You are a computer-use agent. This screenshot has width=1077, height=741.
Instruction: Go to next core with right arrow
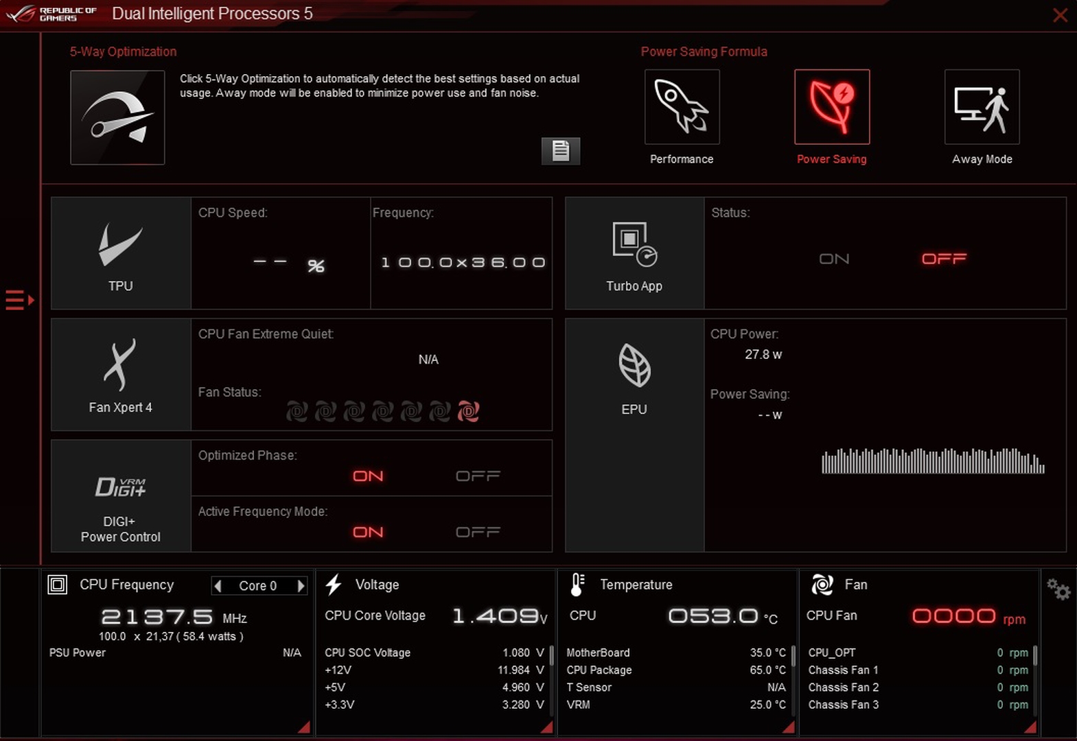pyautogui.click(x=301, y=586)
